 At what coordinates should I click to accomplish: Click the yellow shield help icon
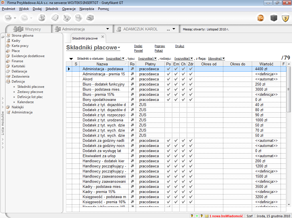[x=285, y=18]
